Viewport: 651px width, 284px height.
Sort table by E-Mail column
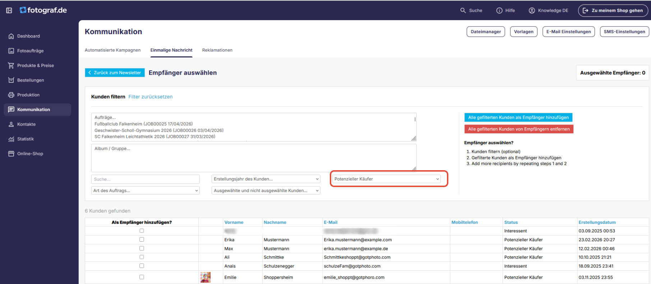pyautogui.click(x=331, y=223)
